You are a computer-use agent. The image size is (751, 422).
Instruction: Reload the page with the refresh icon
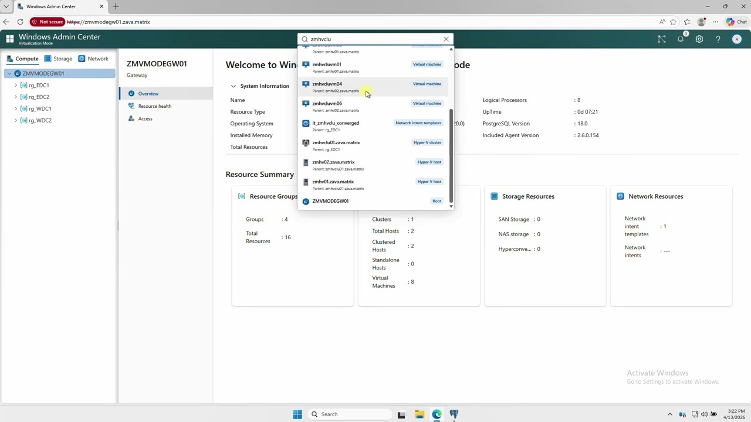(20, 22)
